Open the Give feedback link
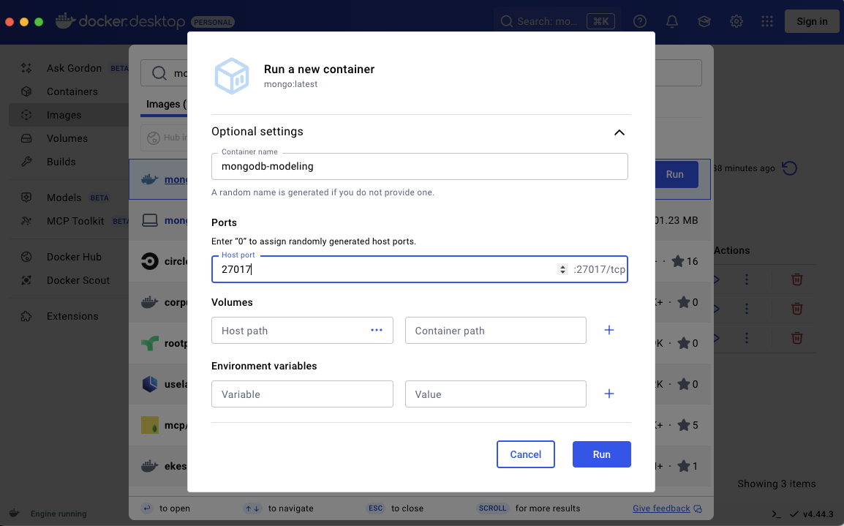The image size is (844, 526). click(660, 508)
